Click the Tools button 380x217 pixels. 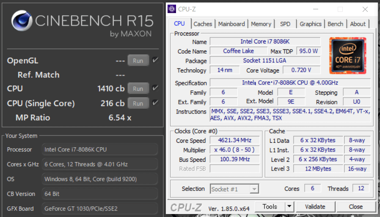pos(270,206)
